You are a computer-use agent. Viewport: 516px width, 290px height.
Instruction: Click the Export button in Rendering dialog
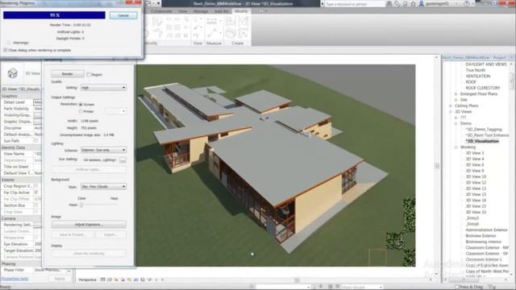pos(111,234)
